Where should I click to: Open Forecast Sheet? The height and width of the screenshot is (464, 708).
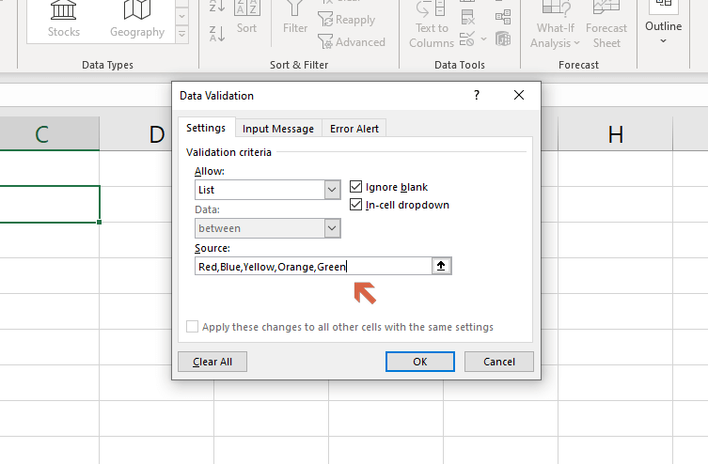606,24
